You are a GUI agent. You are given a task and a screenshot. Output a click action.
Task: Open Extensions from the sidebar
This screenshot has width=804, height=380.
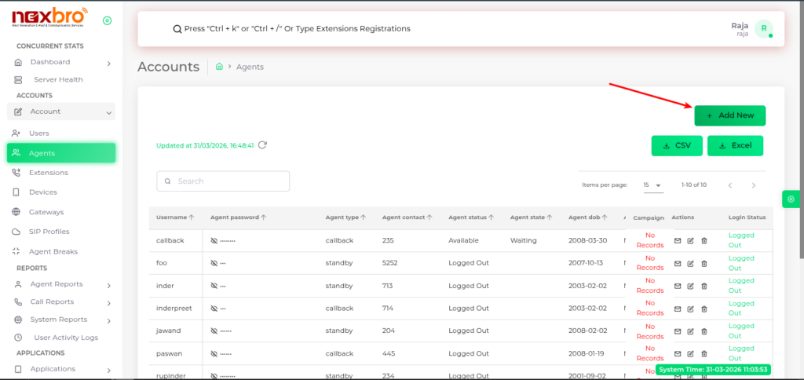(48, 173)
